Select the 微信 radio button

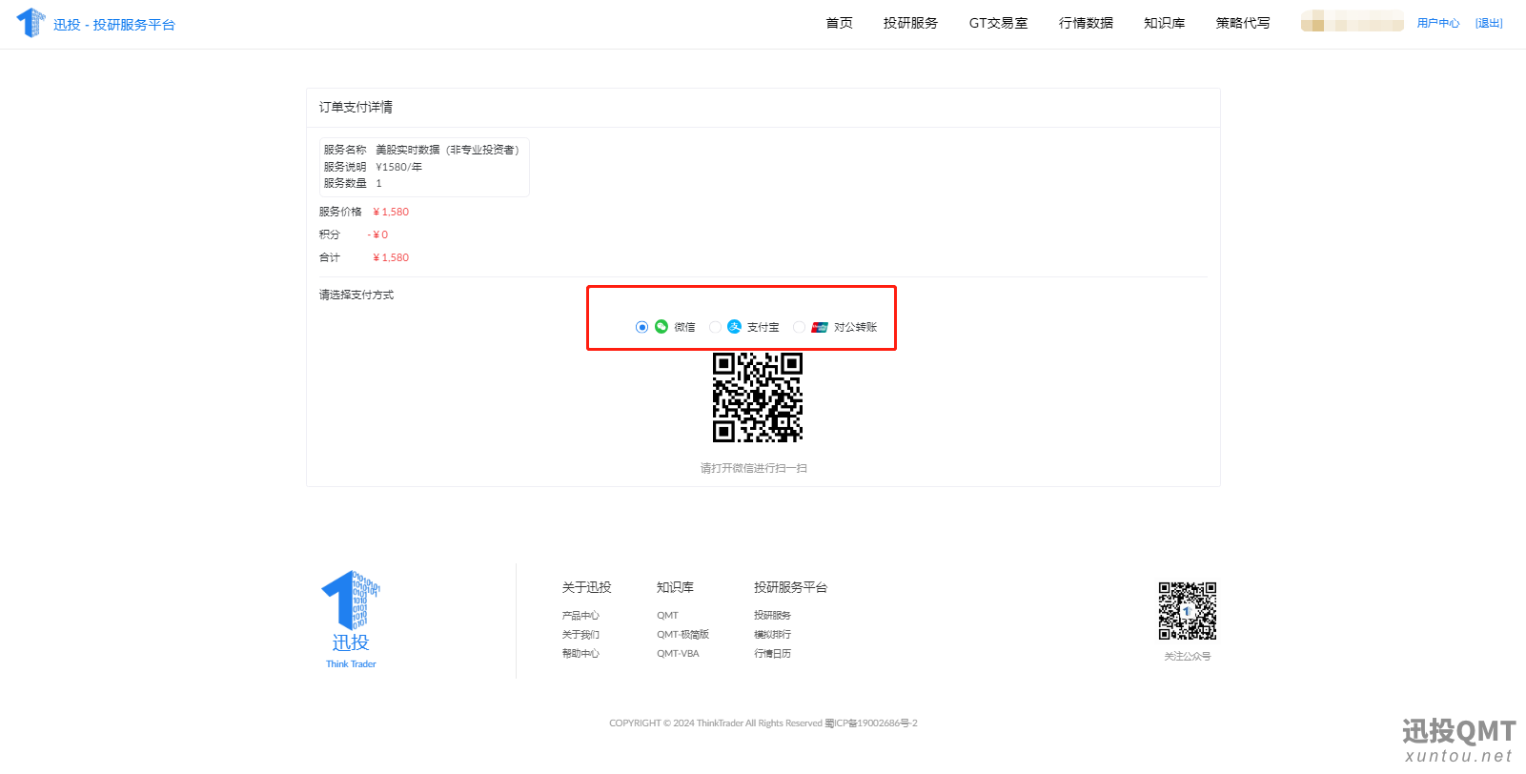(x=641, y=327)
